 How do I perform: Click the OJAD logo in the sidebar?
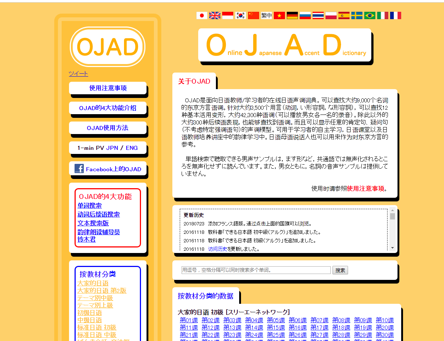pyautogui.click(x=107, y=47)
